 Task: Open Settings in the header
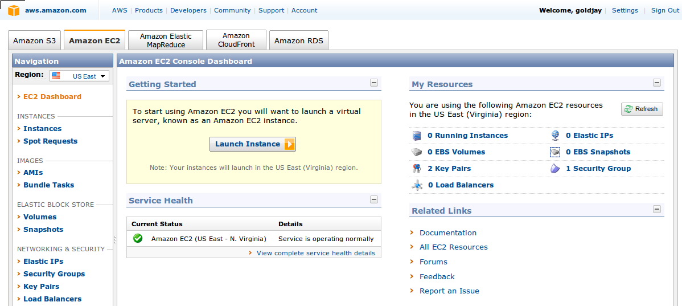[625, 10]
